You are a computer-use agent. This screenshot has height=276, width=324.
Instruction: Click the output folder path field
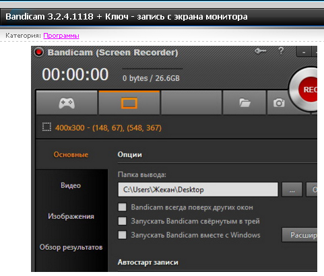pyautogui.click(x=198, y=190)
